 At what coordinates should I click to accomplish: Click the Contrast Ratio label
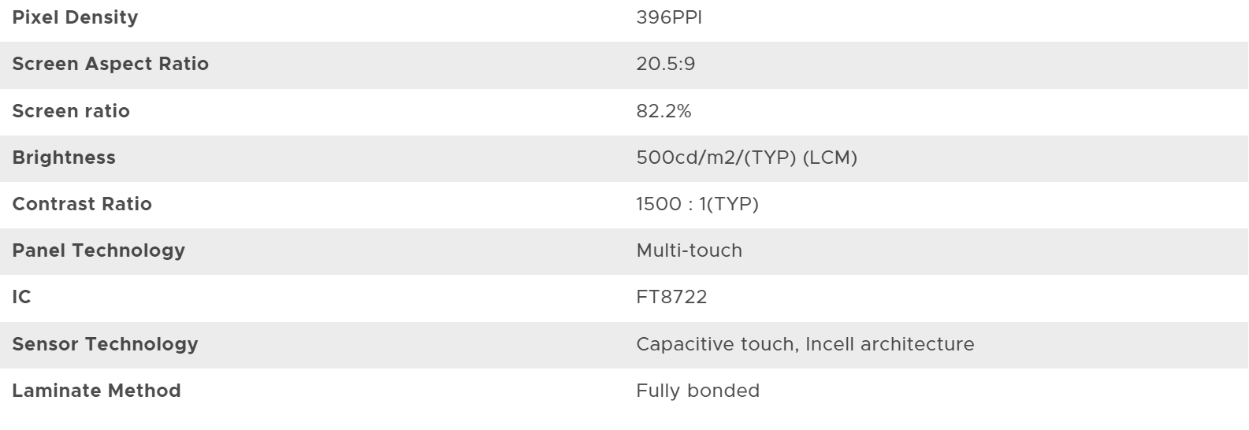82,204
